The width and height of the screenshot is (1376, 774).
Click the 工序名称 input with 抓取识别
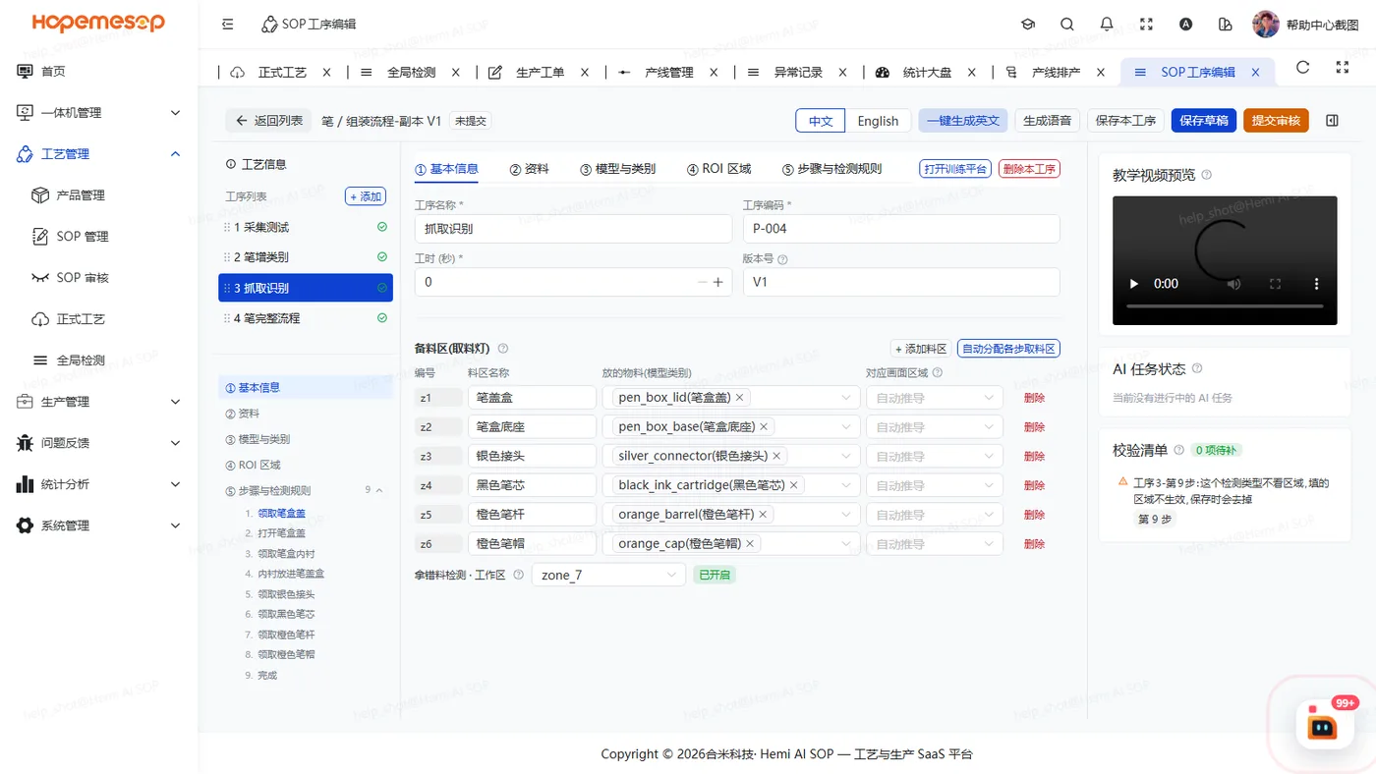click(x=573, y=229)
